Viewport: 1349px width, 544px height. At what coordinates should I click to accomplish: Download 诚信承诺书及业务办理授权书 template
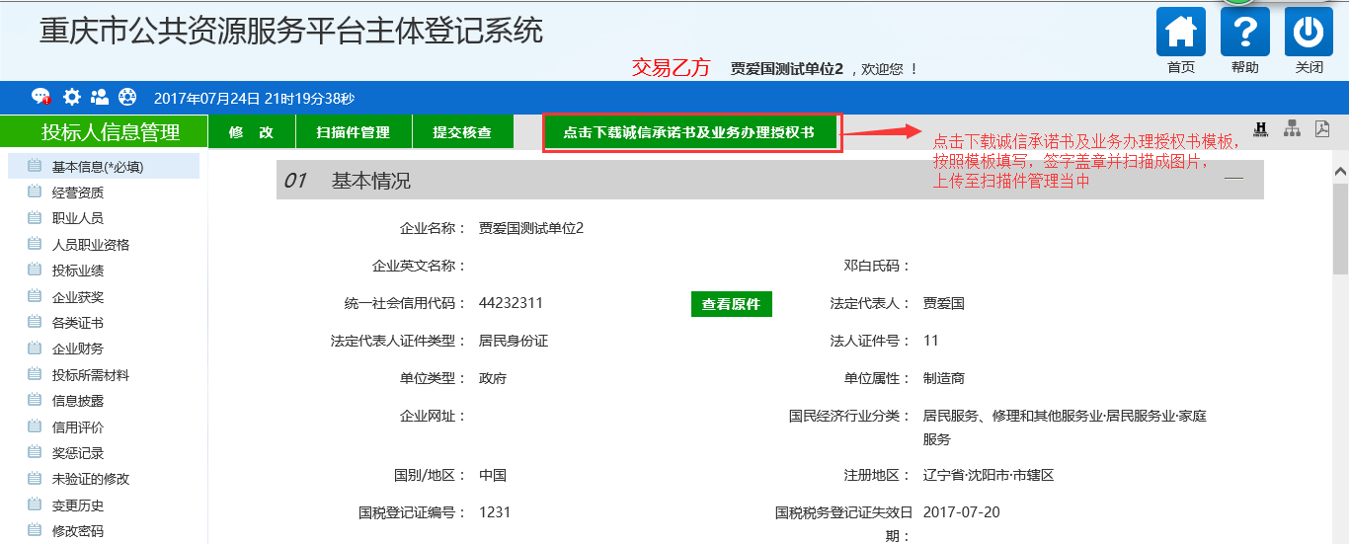689,132
